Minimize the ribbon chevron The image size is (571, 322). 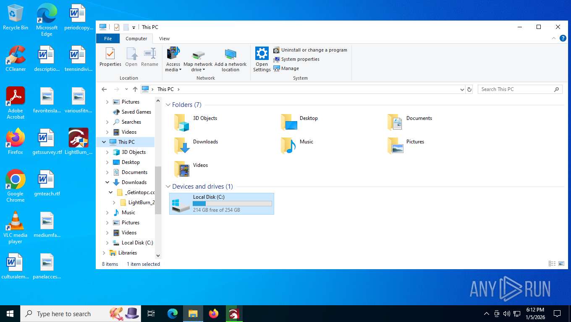pos(553,38)
